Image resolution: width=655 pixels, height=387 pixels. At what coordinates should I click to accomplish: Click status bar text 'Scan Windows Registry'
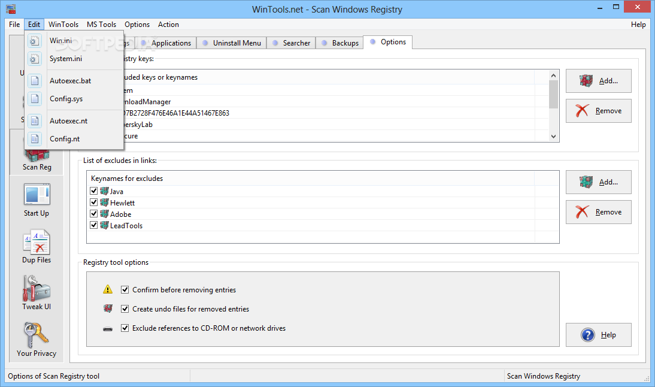click(544, 376)
